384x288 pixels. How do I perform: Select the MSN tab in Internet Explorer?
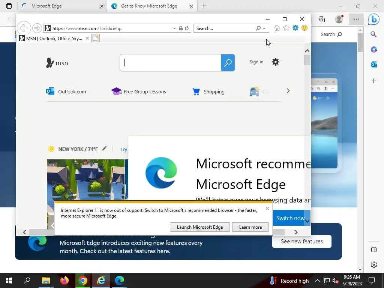pos(54,39)
